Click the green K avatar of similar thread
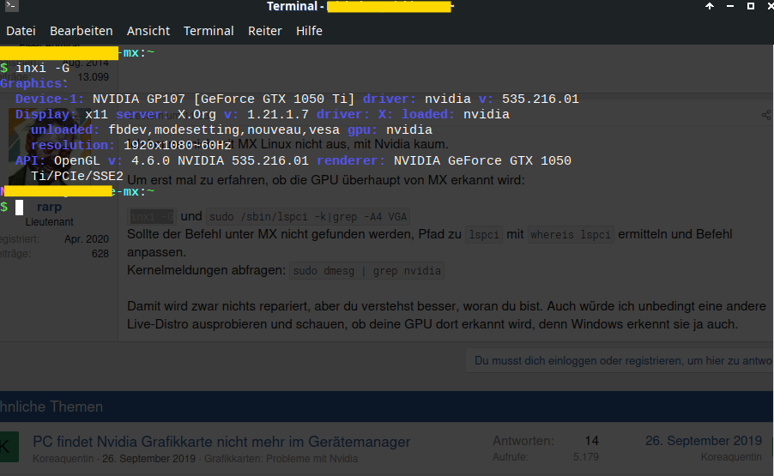774x476 pixels. 9,447
